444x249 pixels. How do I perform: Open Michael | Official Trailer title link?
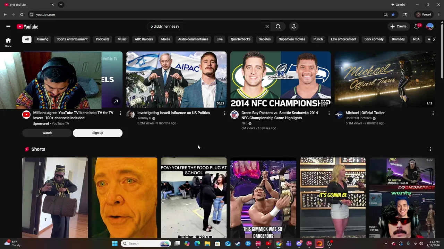point(365,113)
